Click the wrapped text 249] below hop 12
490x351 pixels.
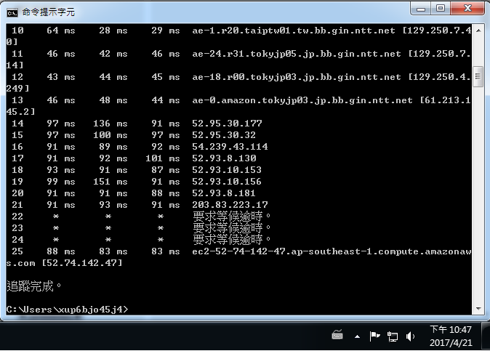point(18,89)
